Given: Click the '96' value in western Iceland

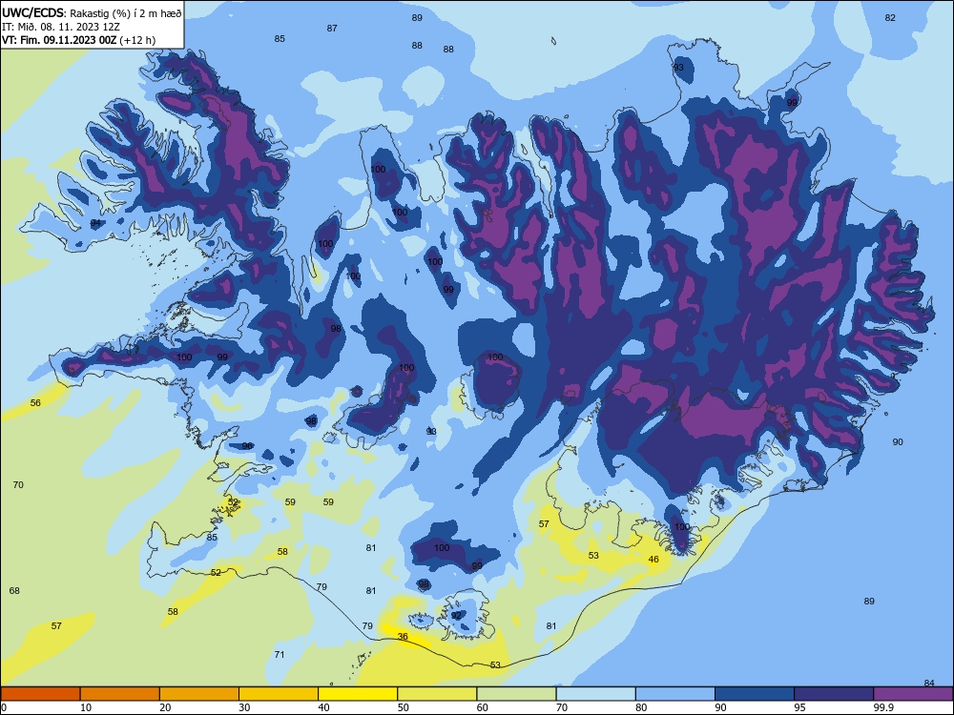Looking at the screenshot, I should click(247, 445).
